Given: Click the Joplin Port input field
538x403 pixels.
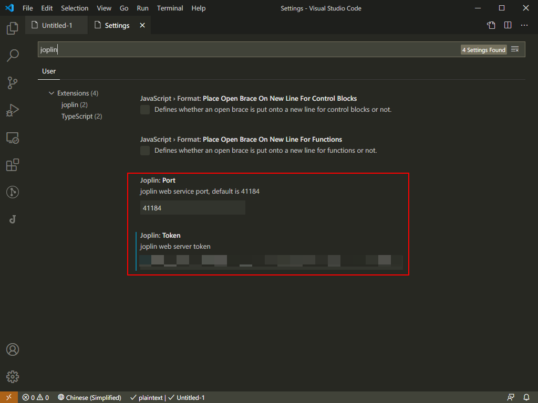Looking at the screenshot, I should (192, 208).
